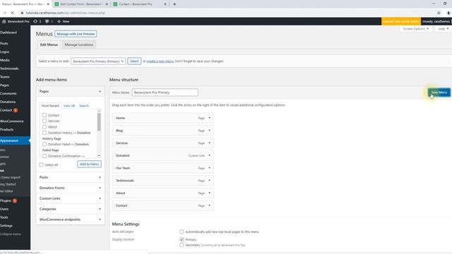This screenshot has width=452, height=254.
Task: Open Benevolent Pro site home icon
Action: (x=4, y=21)
